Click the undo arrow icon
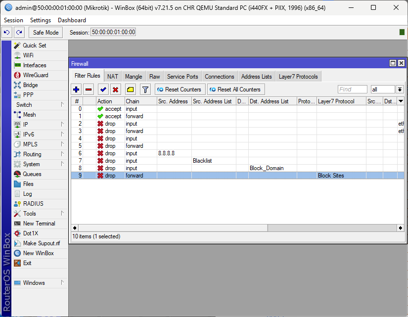 pos(7,33)
